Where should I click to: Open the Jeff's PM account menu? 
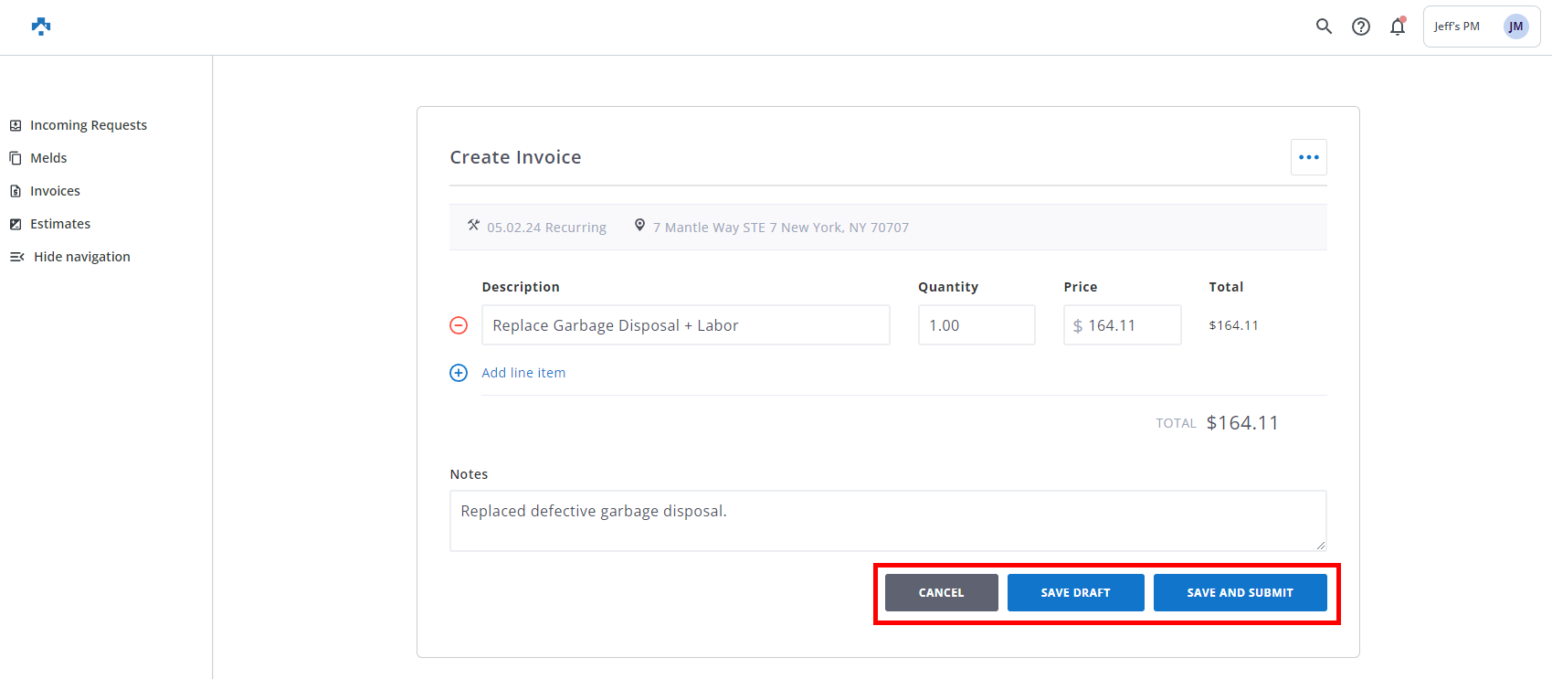(x=1457, y=27)
